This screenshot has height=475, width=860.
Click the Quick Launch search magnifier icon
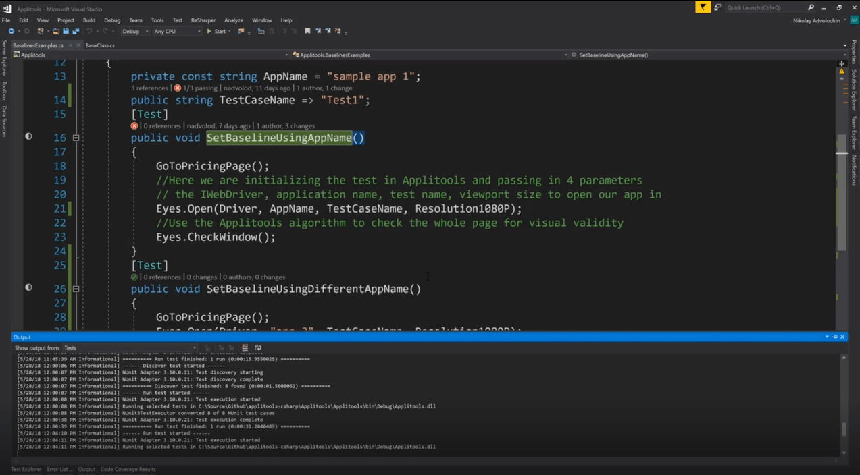pos(811,7)
